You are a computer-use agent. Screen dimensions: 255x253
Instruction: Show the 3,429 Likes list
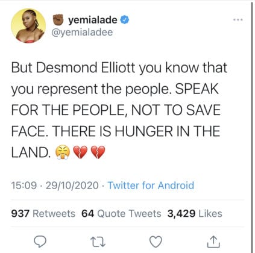coord(195,213)
